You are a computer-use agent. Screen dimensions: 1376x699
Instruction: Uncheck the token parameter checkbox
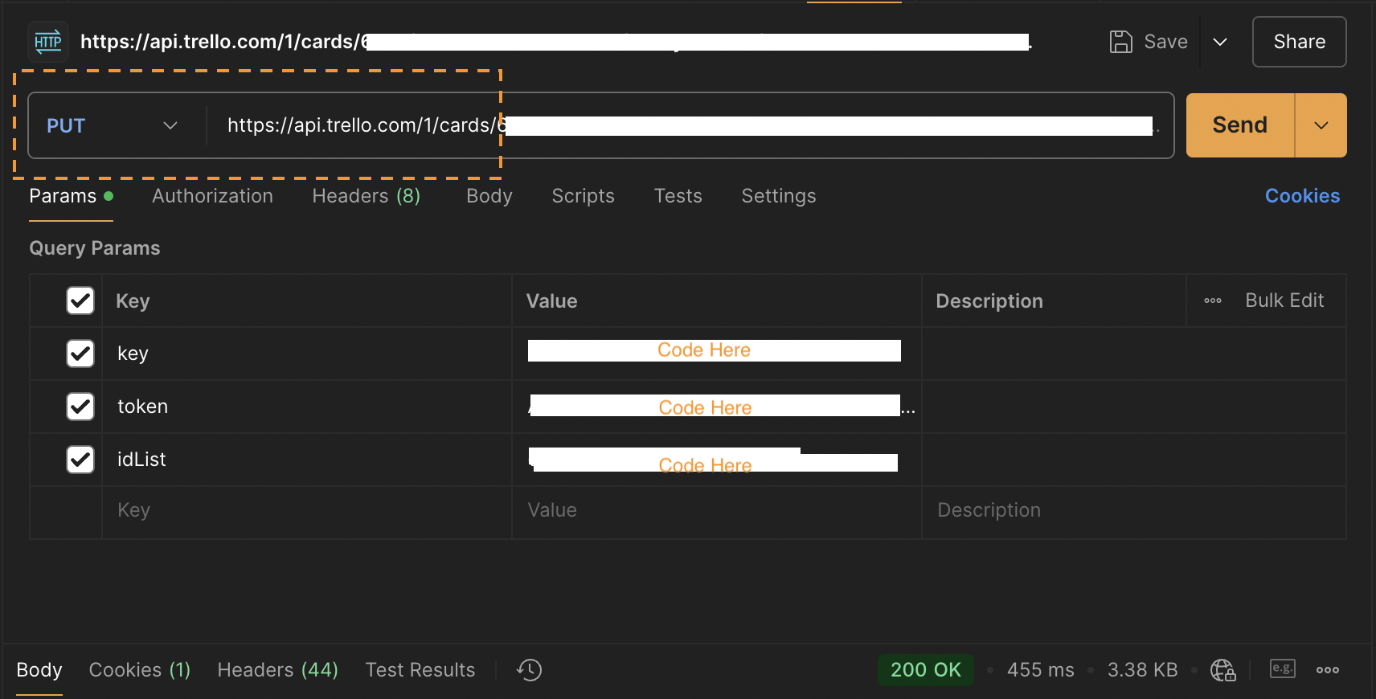(80, 407)
